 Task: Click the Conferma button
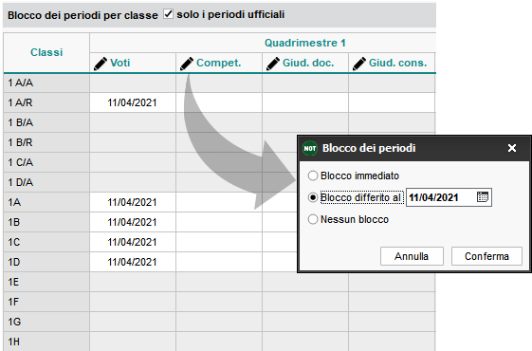click(486, 256)
